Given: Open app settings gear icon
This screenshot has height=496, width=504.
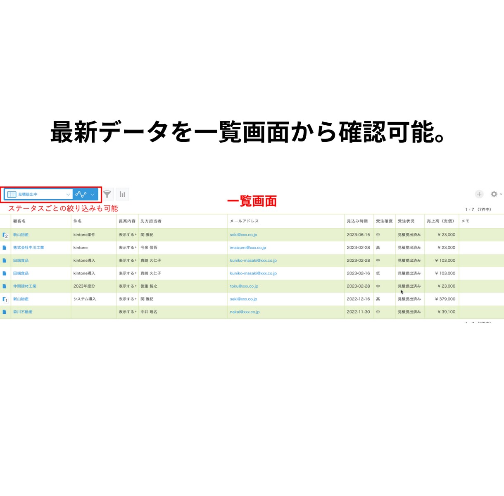Looking at the screenshot, I should tap(494, 194).
